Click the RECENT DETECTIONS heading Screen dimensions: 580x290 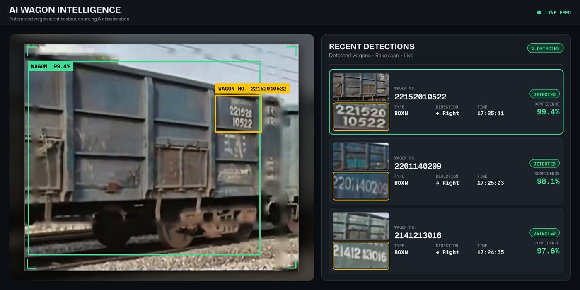(372, 47)
